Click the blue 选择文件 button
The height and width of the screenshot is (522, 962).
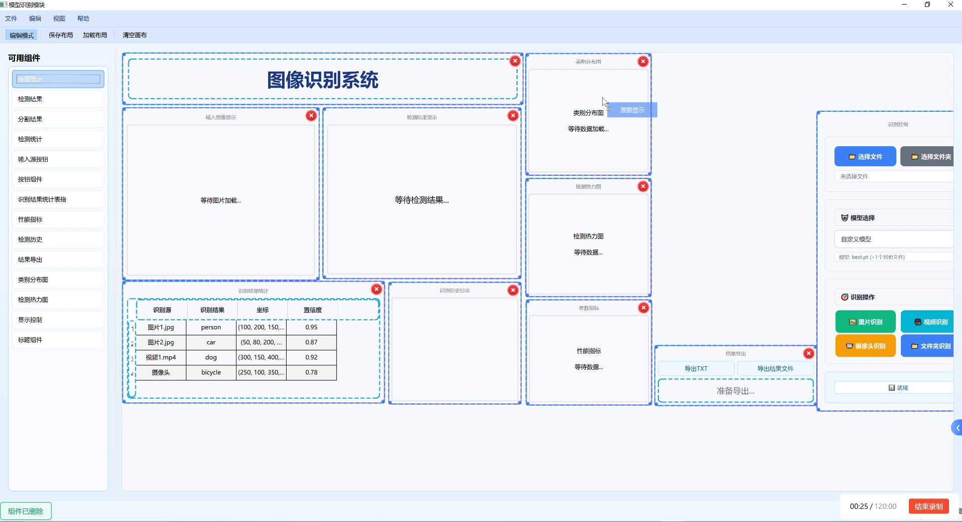[x=865, y=157]
